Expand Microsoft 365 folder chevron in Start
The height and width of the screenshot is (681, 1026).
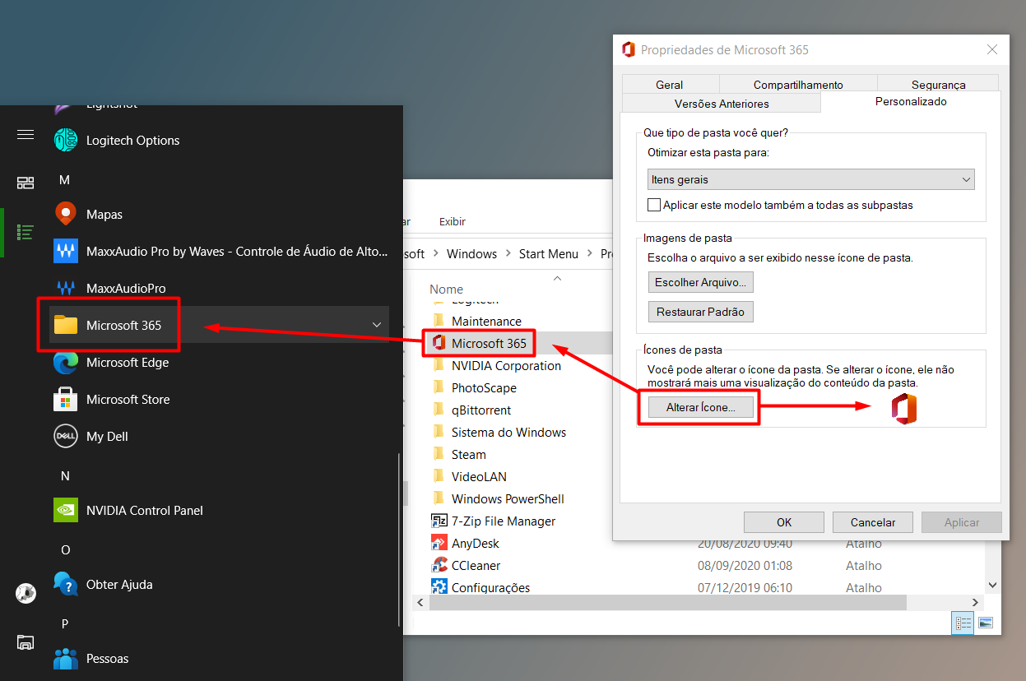coord(377,325)
